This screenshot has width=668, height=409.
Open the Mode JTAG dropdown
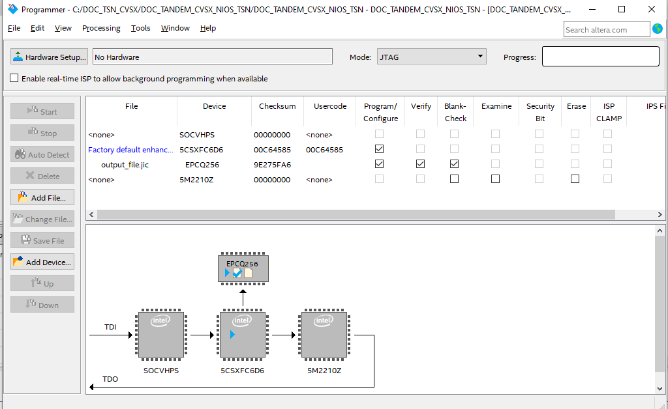point(431,57)
